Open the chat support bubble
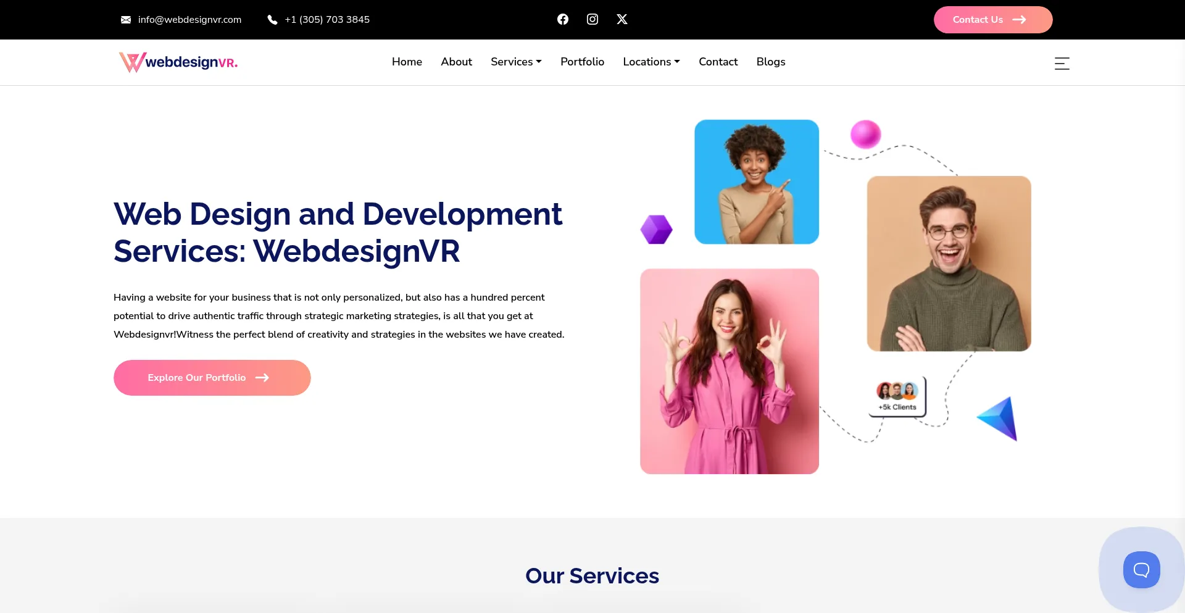Screen dimensions: 1185x613 (x=1141, y=569)
